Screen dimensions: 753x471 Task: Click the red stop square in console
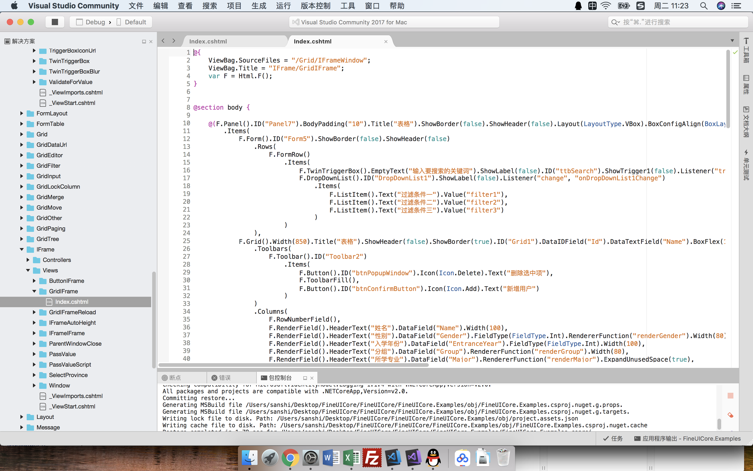point(730,396)
